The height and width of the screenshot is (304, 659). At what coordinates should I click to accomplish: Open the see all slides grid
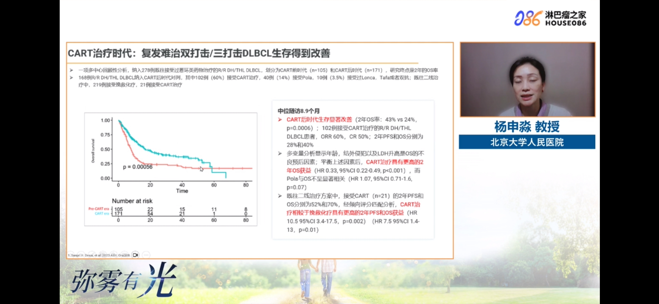103,255
